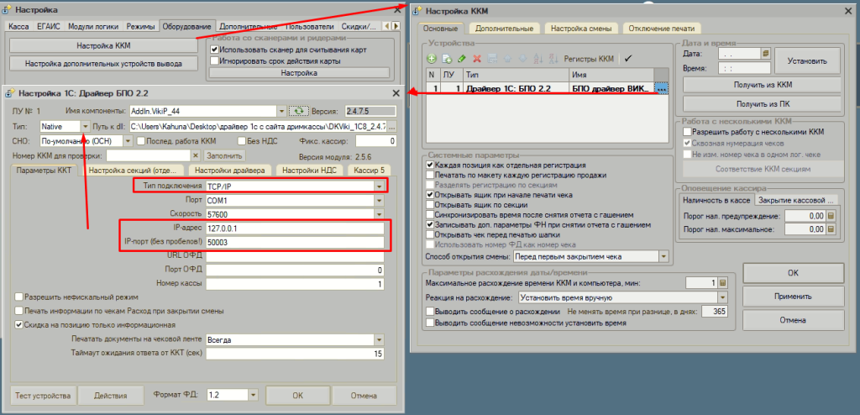Image resolution: width=860 pixels, height=415 pixels.
Task: Toggle Каждая позиция как отдельная регистрация
Action: click(431, 165)
